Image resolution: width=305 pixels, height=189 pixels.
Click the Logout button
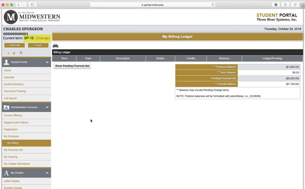pyautogui.click(x=38, y=45)
